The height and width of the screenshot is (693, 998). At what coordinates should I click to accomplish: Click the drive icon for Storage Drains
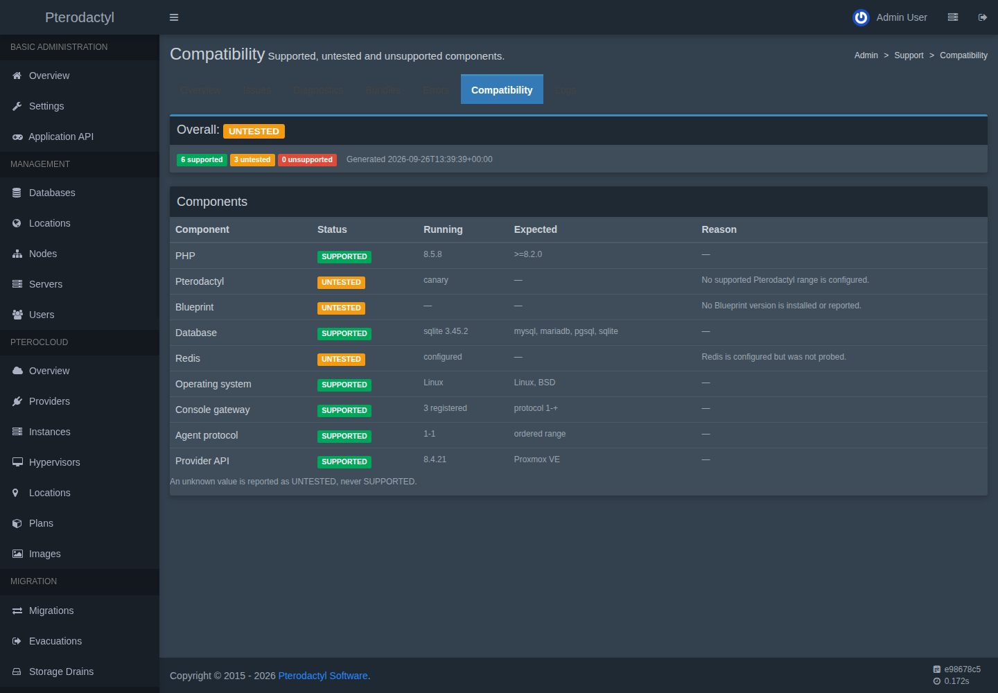(17, 672)
